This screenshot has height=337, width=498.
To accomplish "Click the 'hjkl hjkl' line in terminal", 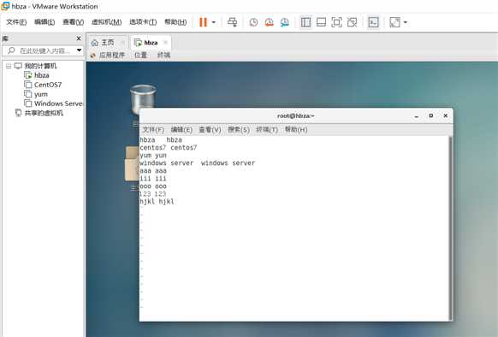I will click(157, 202).
